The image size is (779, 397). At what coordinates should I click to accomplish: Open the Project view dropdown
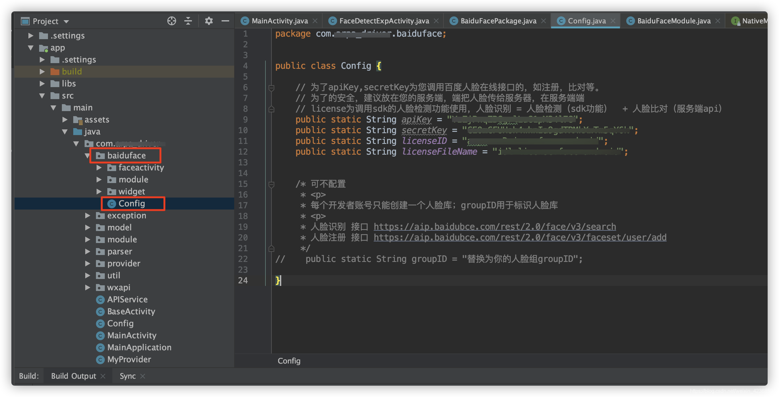click(66, 21)
